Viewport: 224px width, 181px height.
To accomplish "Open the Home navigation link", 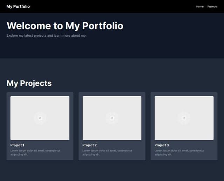I will point(200,7).
